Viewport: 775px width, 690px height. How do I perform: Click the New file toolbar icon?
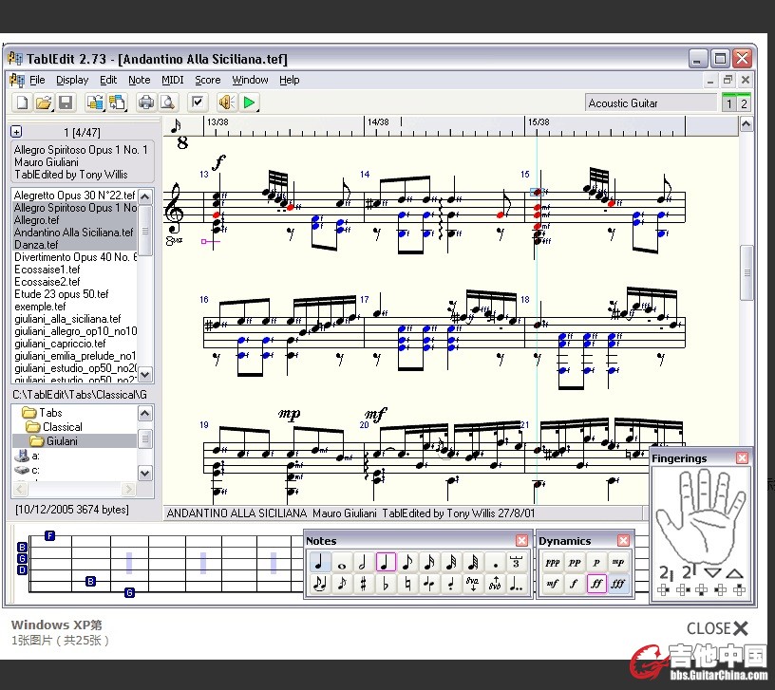tap(21, 103)
